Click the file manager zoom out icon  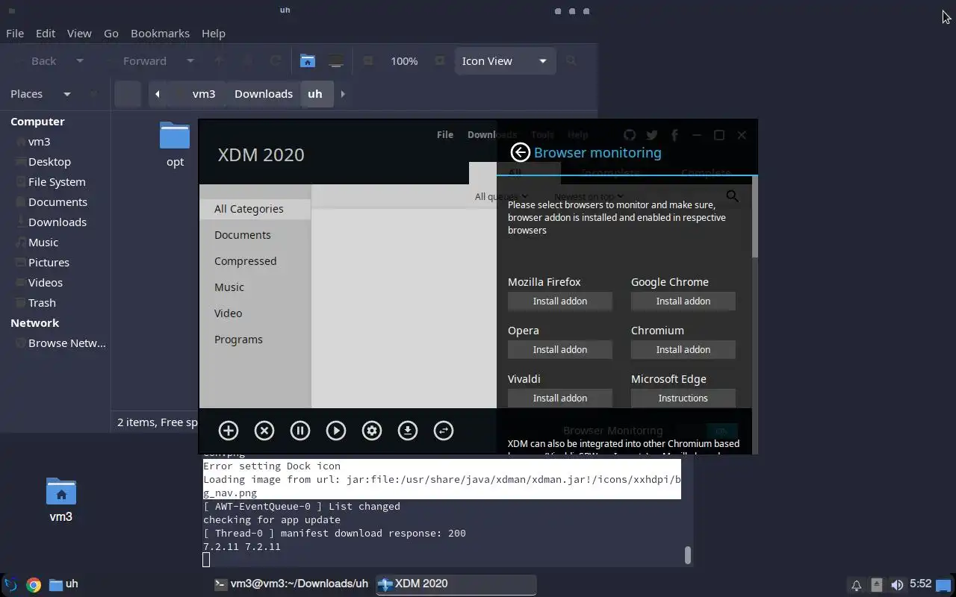pos(367,61)
